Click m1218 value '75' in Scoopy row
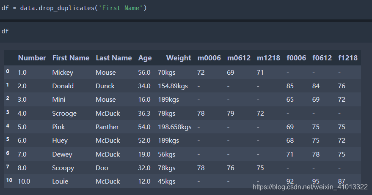 coord(260,168)
